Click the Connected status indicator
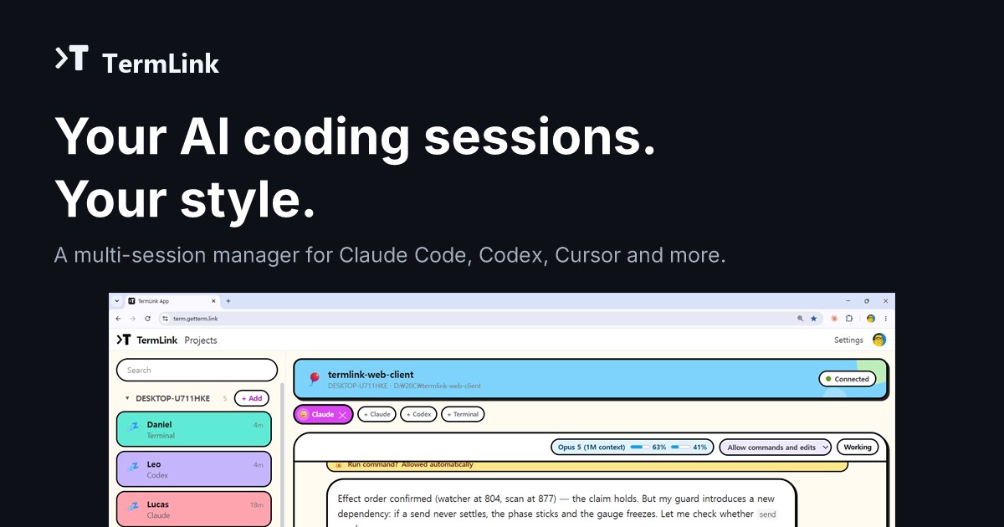Image resolution: width=1004 pixels, height=527 pixels. [848, 379]
